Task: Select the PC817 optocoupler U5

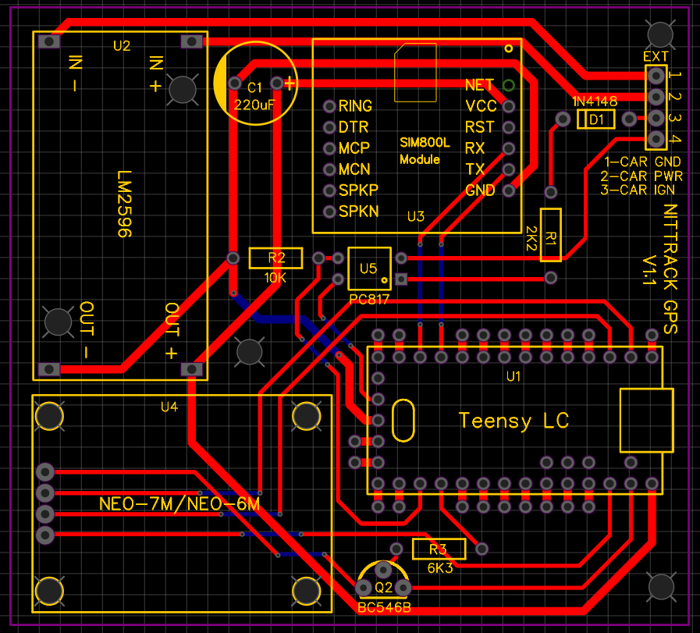Action: pyautogui.click(x=368, y=269)
